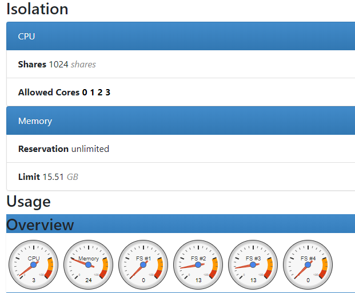
Task: Click the FS #3 filesystem gauge
Action: [253, 264]
